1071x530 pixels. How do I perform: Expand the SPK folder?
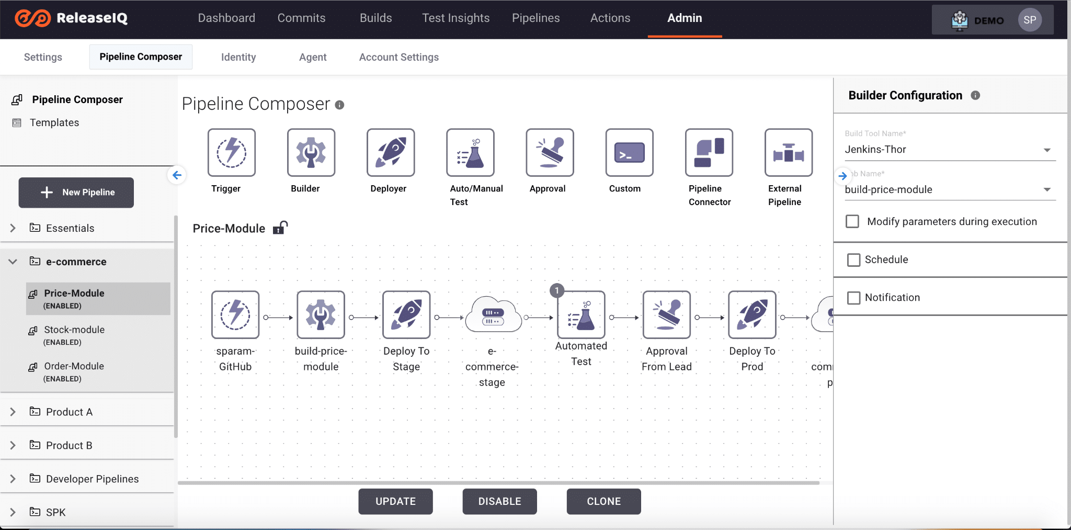pos(13,512)
